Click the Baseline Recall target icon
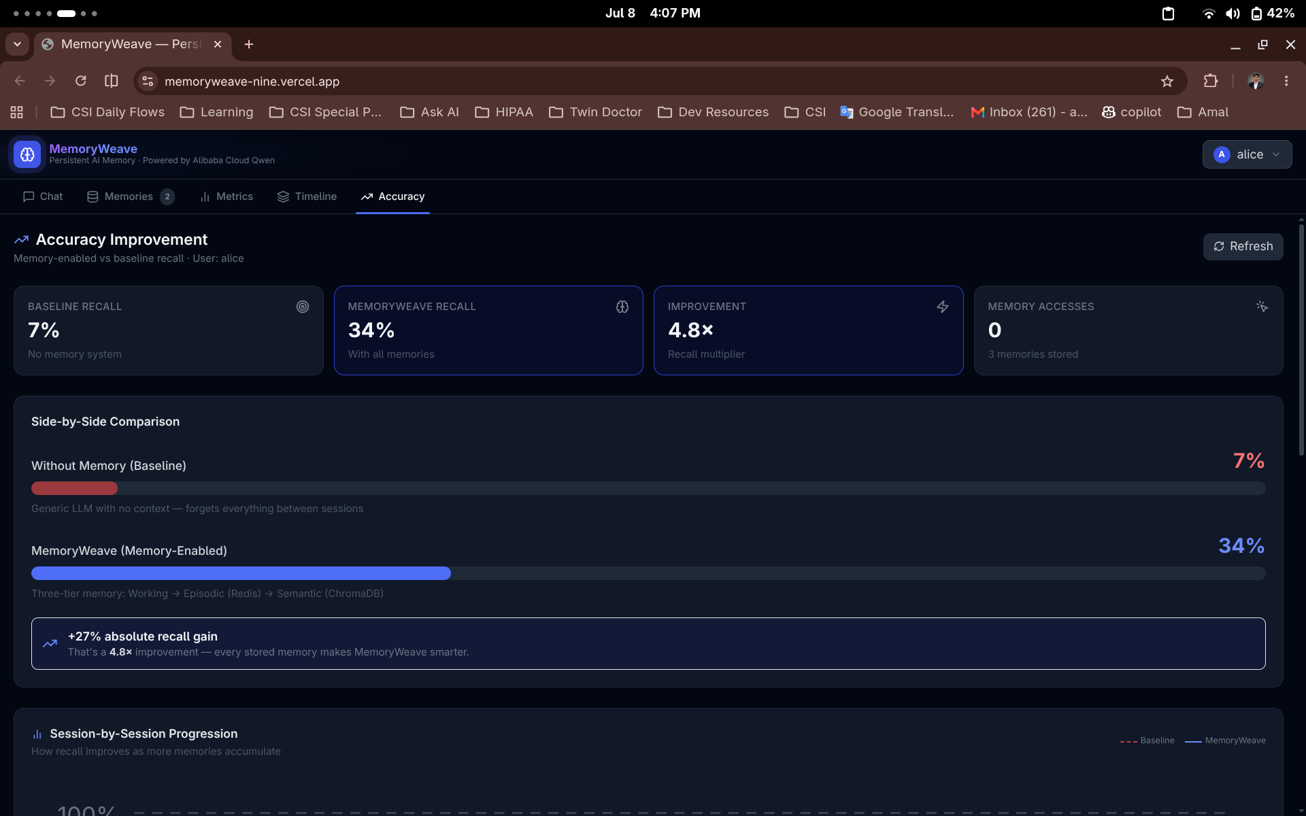1306x816 pixels. coord(303,307)
